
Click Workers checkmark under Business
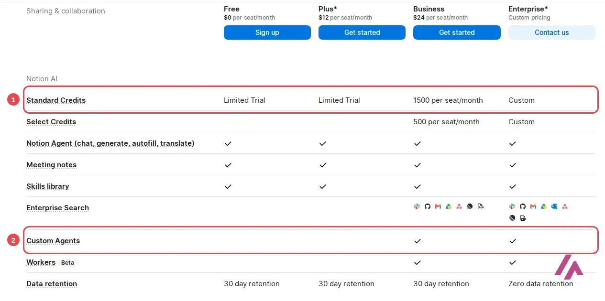pyautogui.click(x=418, y=262)
